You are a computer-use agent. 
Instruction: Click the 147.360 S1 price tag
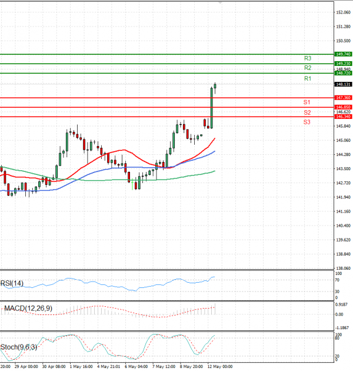(344, 98)
